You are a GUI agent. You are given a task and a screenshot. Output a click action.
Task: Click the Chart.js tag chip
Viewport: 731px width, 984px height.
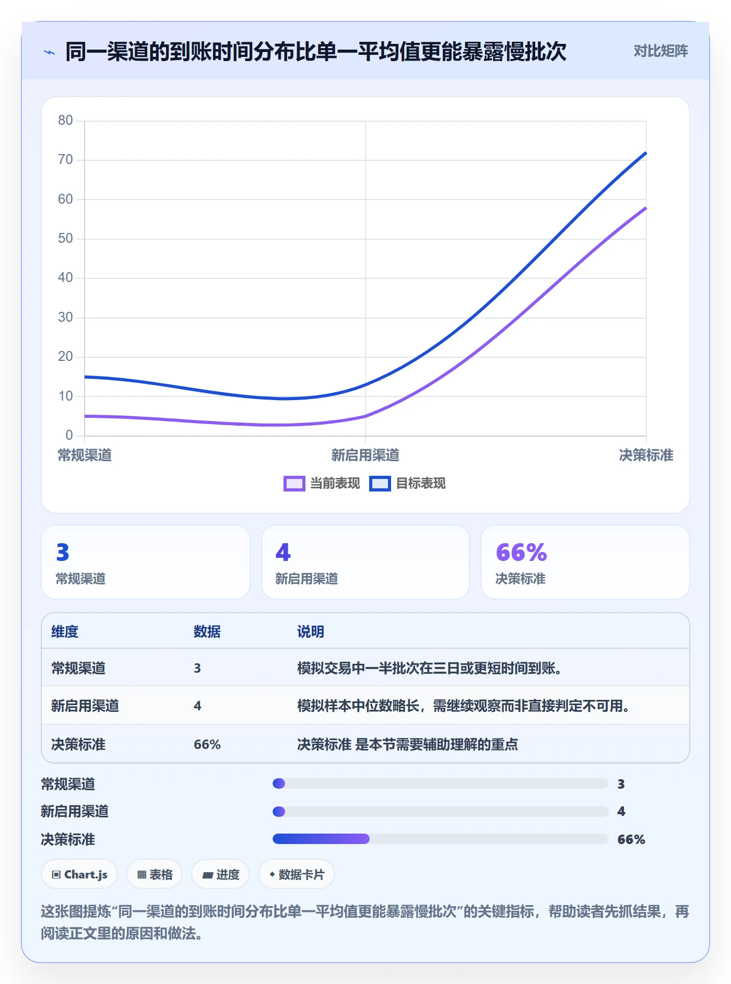pyautogui.click(x=79, y=874)
